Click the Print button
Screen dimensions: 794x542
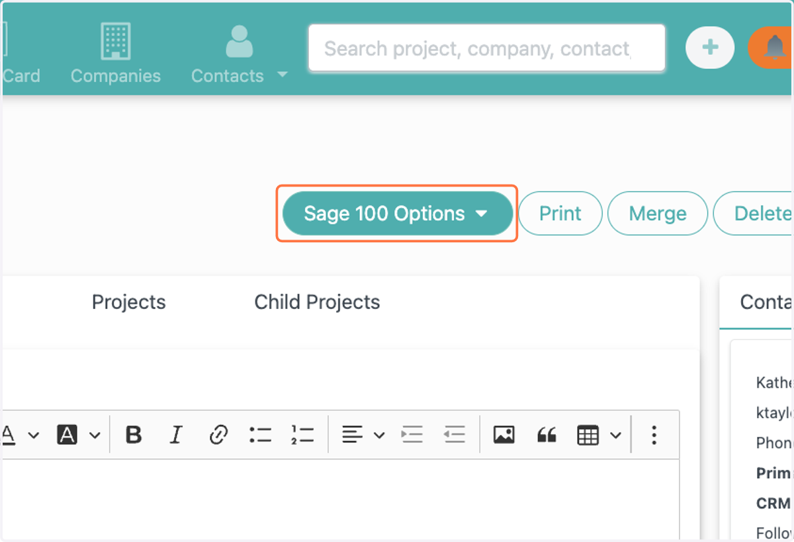click(560, 214)
